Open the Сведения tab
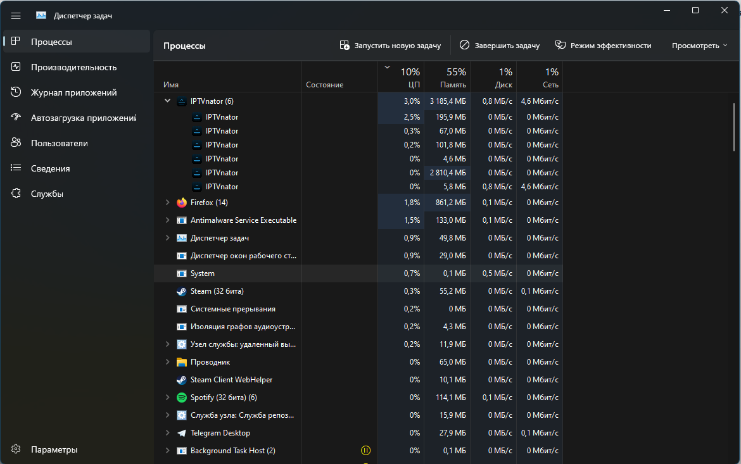The height and width of the screenshot is (464, 741). point(77,168)
